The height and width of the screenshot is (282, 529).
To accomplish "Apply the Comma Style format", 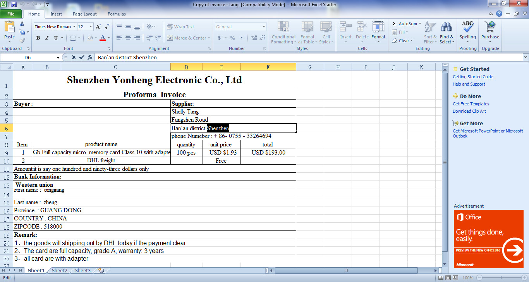I will 242,38.
